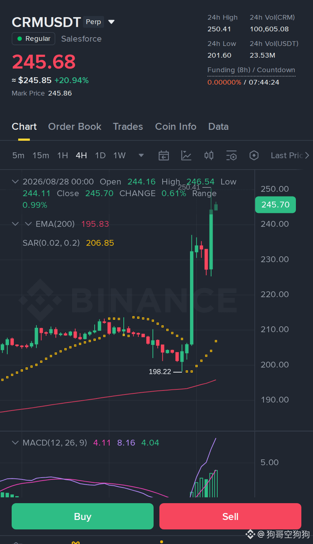Tap the +20.94% change value
Screen dimensions: 313x544
click(x=71, y=80)
